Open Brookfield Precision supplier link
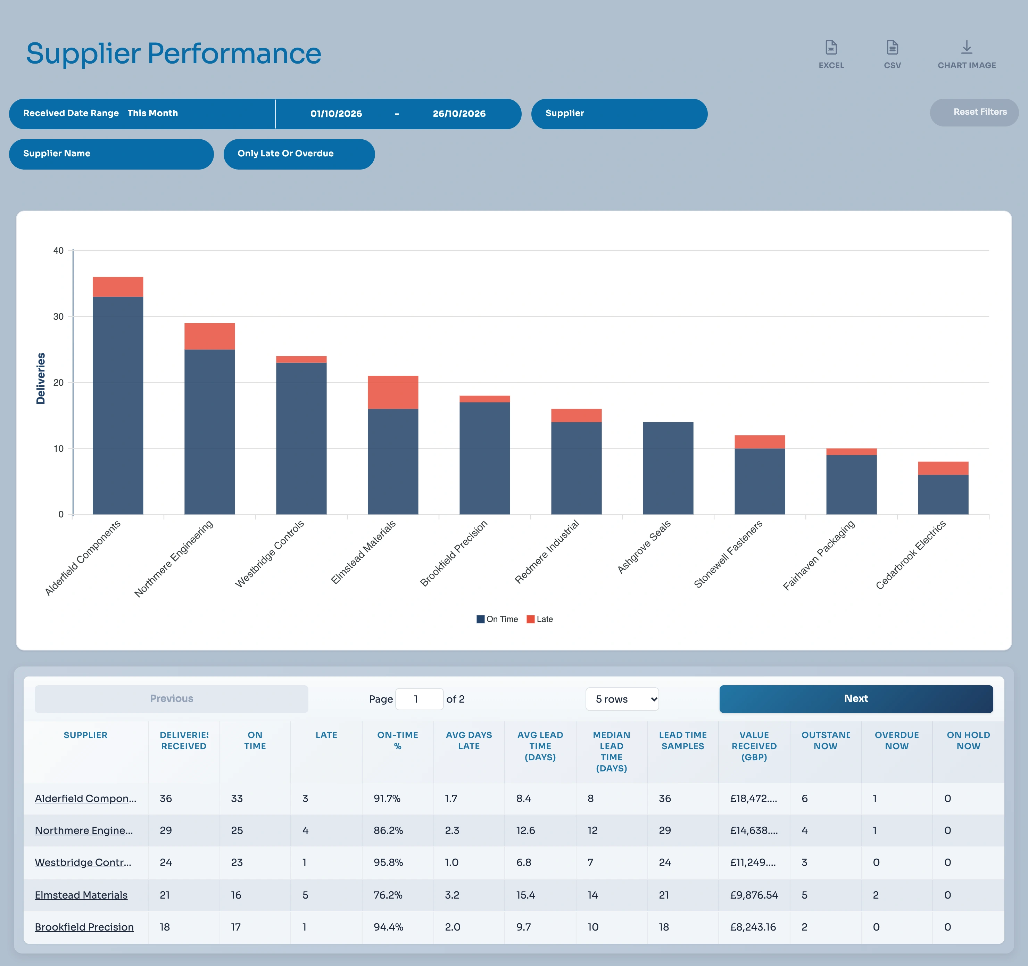 click(84, 927)
